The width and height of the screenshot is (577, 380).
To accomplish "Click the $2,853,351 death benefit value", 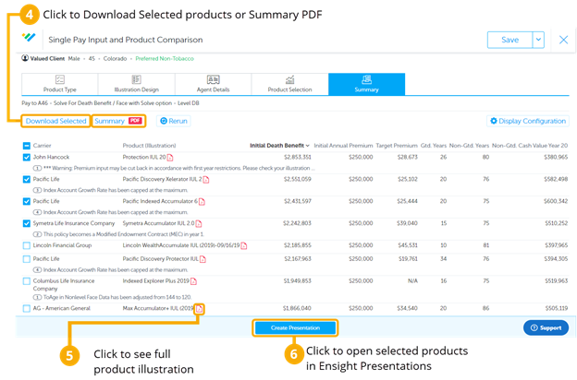I will 298,157.
